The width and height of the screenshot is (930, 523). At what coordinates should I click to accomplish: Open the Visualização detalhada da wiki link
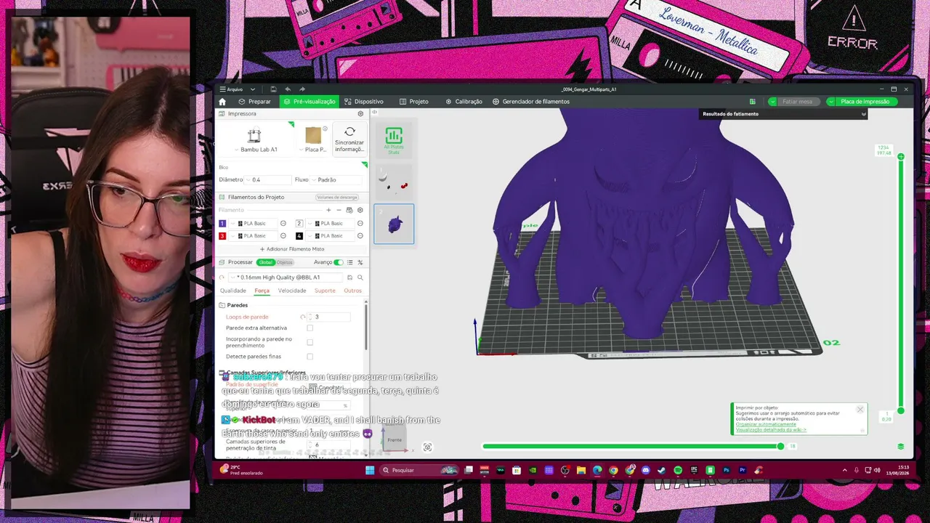771,430
